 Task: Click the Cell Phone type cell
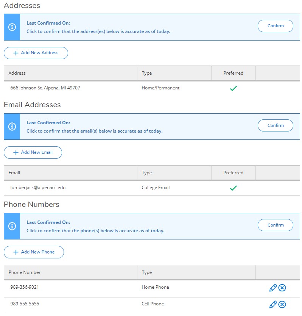153,304
